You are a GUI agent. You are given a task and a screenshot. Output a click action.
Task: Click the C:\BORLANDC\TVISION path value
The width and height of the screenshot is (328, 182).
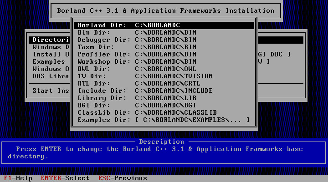[174, 76]
